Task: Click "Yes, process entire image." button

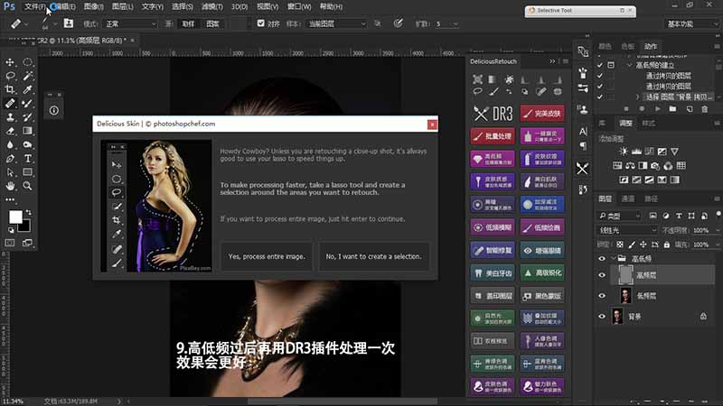Action: (x=267, y=256)
